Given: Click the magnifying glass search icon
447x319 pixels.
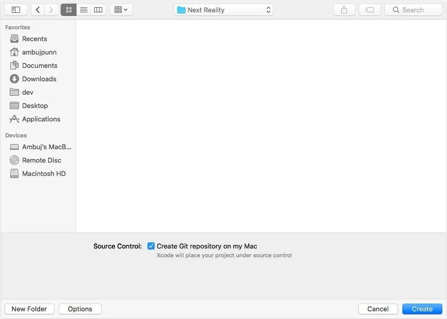Looking at the screenshot, I should click(396, 10).
